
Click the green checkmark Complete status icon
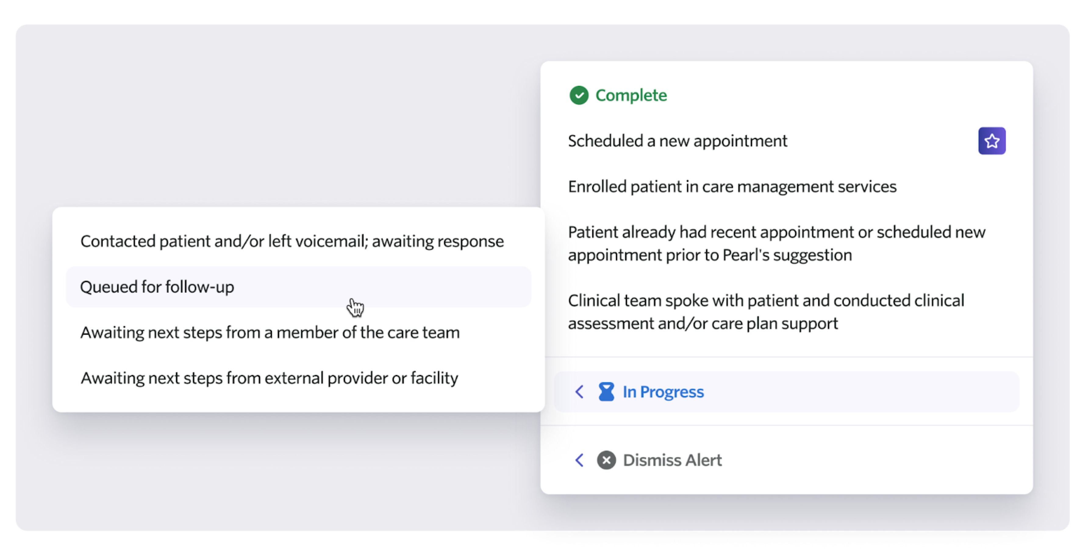click(580, 95)
